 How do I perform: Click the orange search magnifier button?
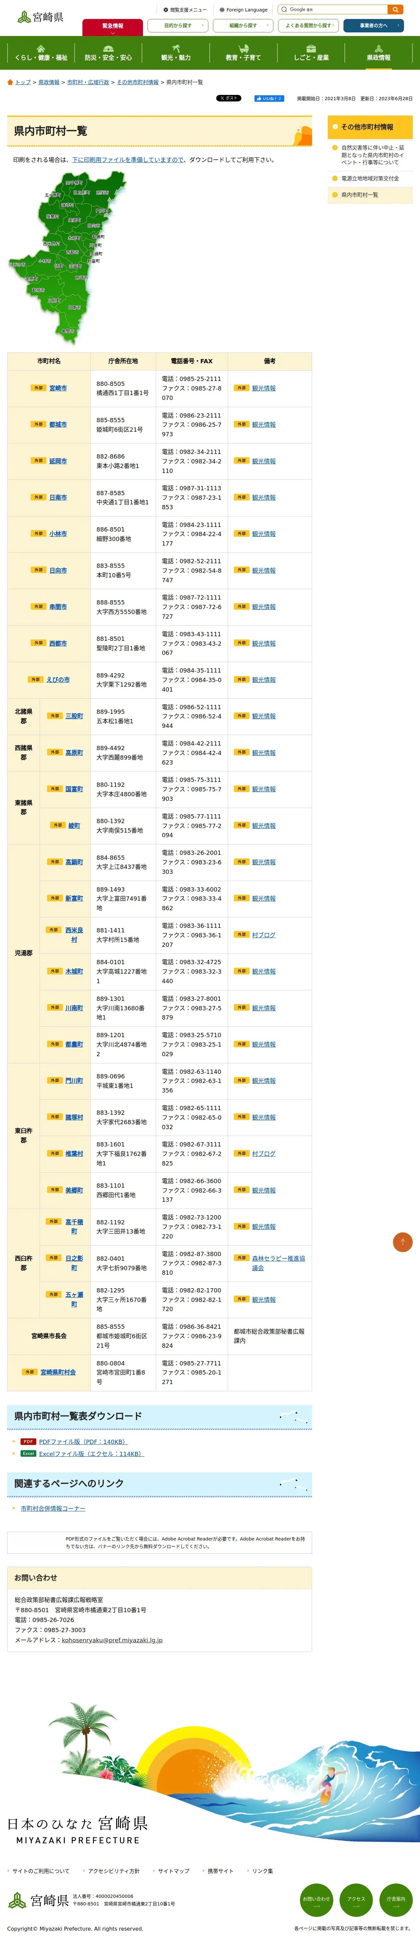point(395,10)
